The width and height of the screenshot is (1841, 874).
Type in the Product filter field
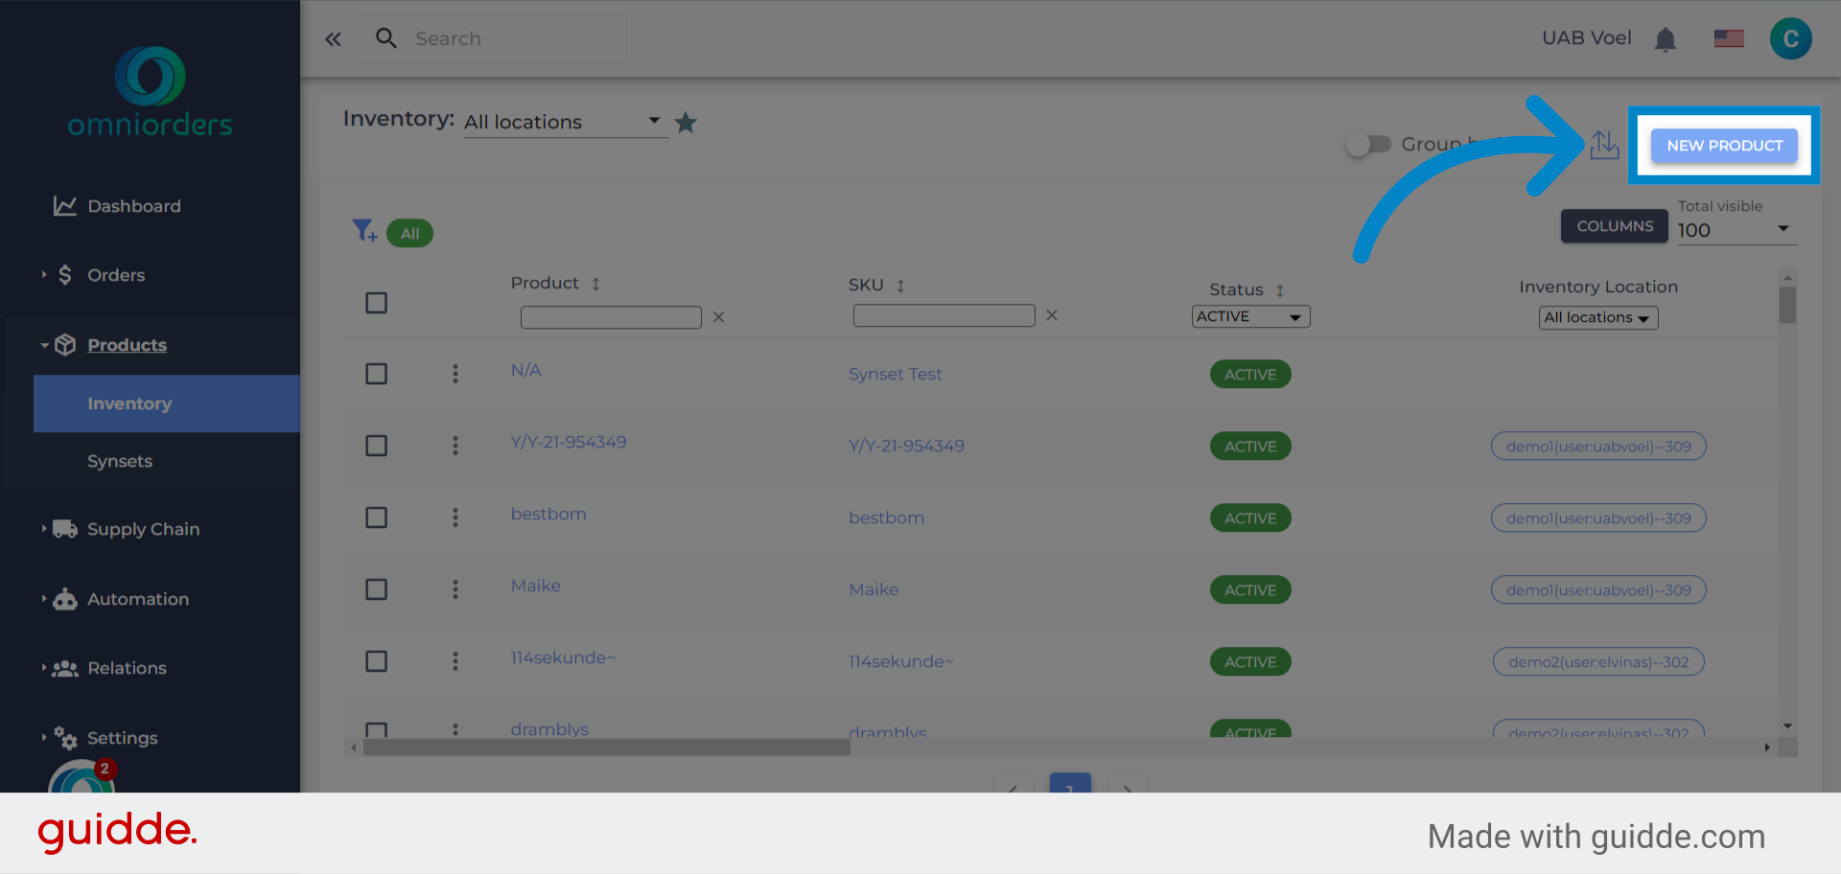tap(611, 316)
